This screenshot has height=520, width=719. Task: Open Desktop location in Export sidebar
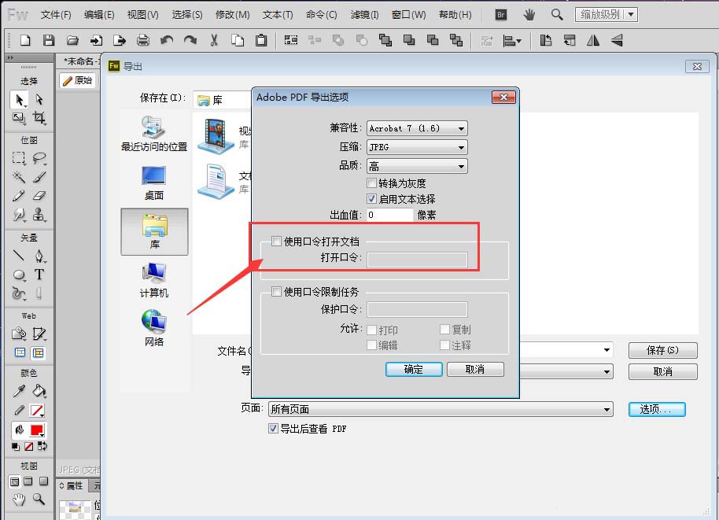tap(154, 183)
